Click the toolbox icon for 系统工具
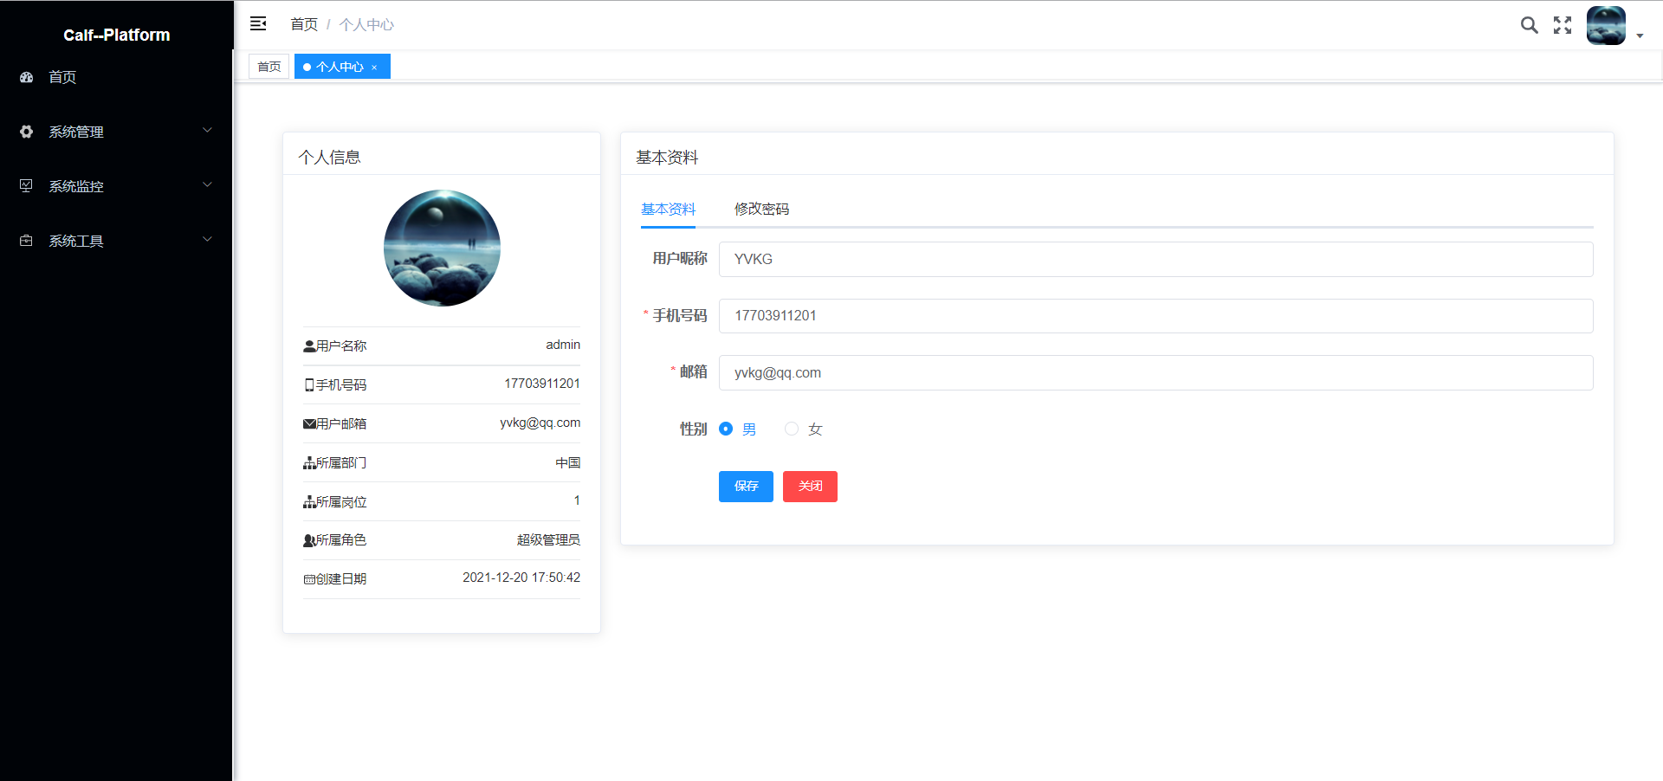The image size is (1663, 781). 27,241
